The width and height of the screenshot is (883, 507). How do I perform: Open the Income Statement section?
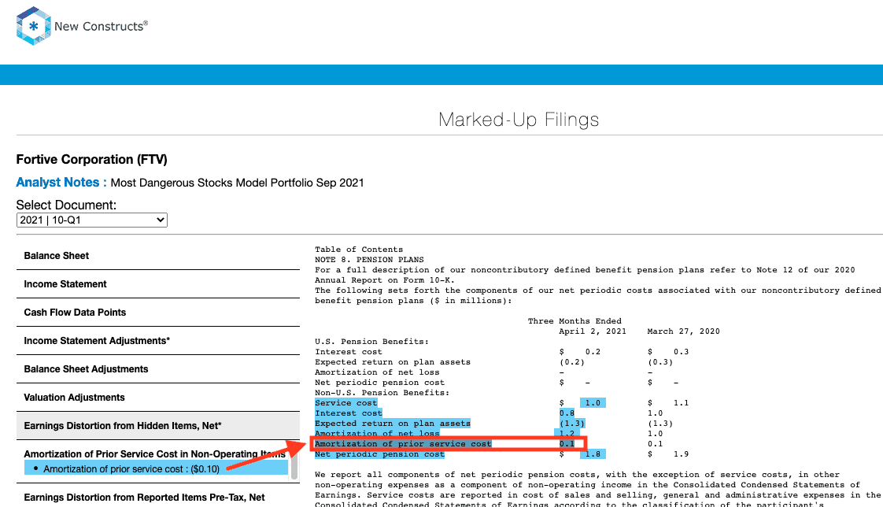[x=65, y=284]
